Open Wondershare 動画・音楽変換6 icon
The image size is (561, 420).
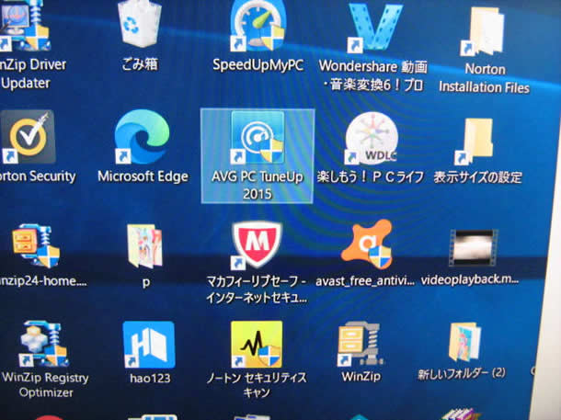click(x=375, y=28)
